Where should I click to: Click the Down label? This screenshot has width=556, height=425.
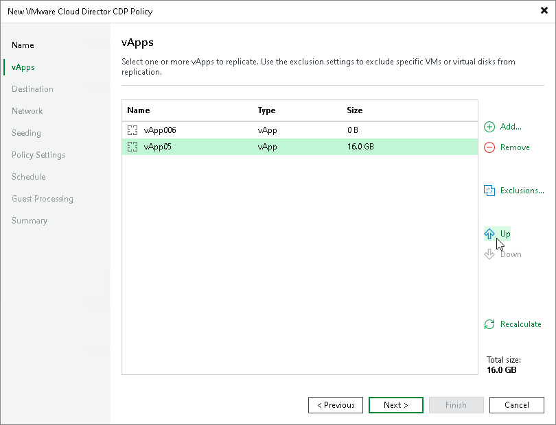pos(511,254)
